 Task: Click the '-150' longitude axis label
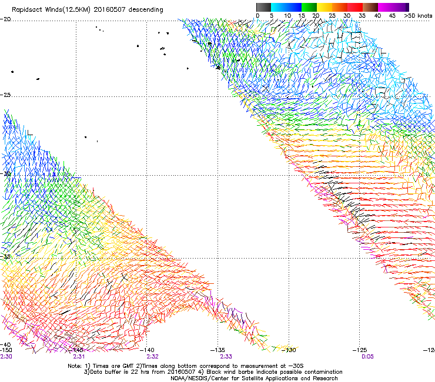click(6, 350)
